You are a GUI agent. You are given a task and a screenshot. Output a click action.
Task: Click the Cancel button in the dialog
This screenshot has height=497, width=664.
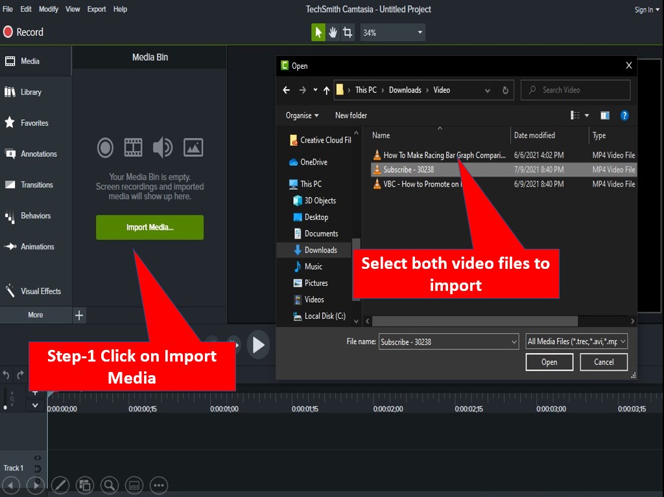click(604, 362)
